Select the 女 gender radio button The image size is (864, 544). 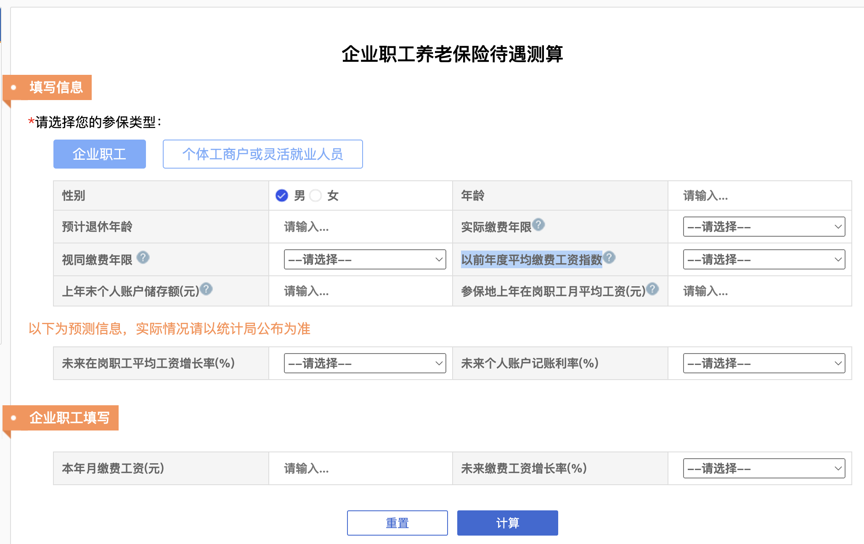point(315,195)
